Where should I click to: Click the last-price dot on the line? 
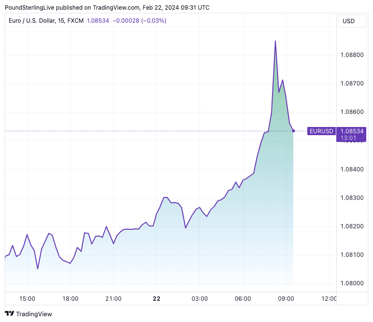click(293, 131)
